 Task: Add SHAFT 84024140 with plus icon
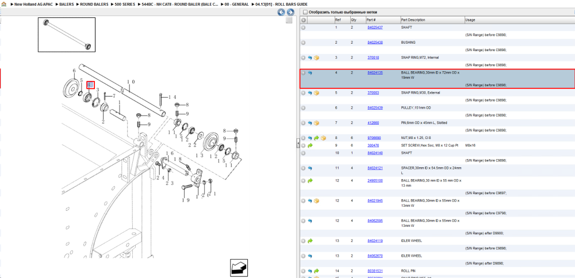303,153
